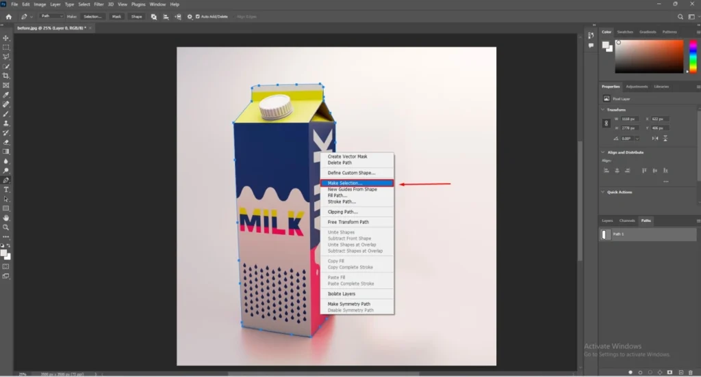Select the Eyedropper tool
The width and height of the screenshot is (701, 377).
(5, 95)
